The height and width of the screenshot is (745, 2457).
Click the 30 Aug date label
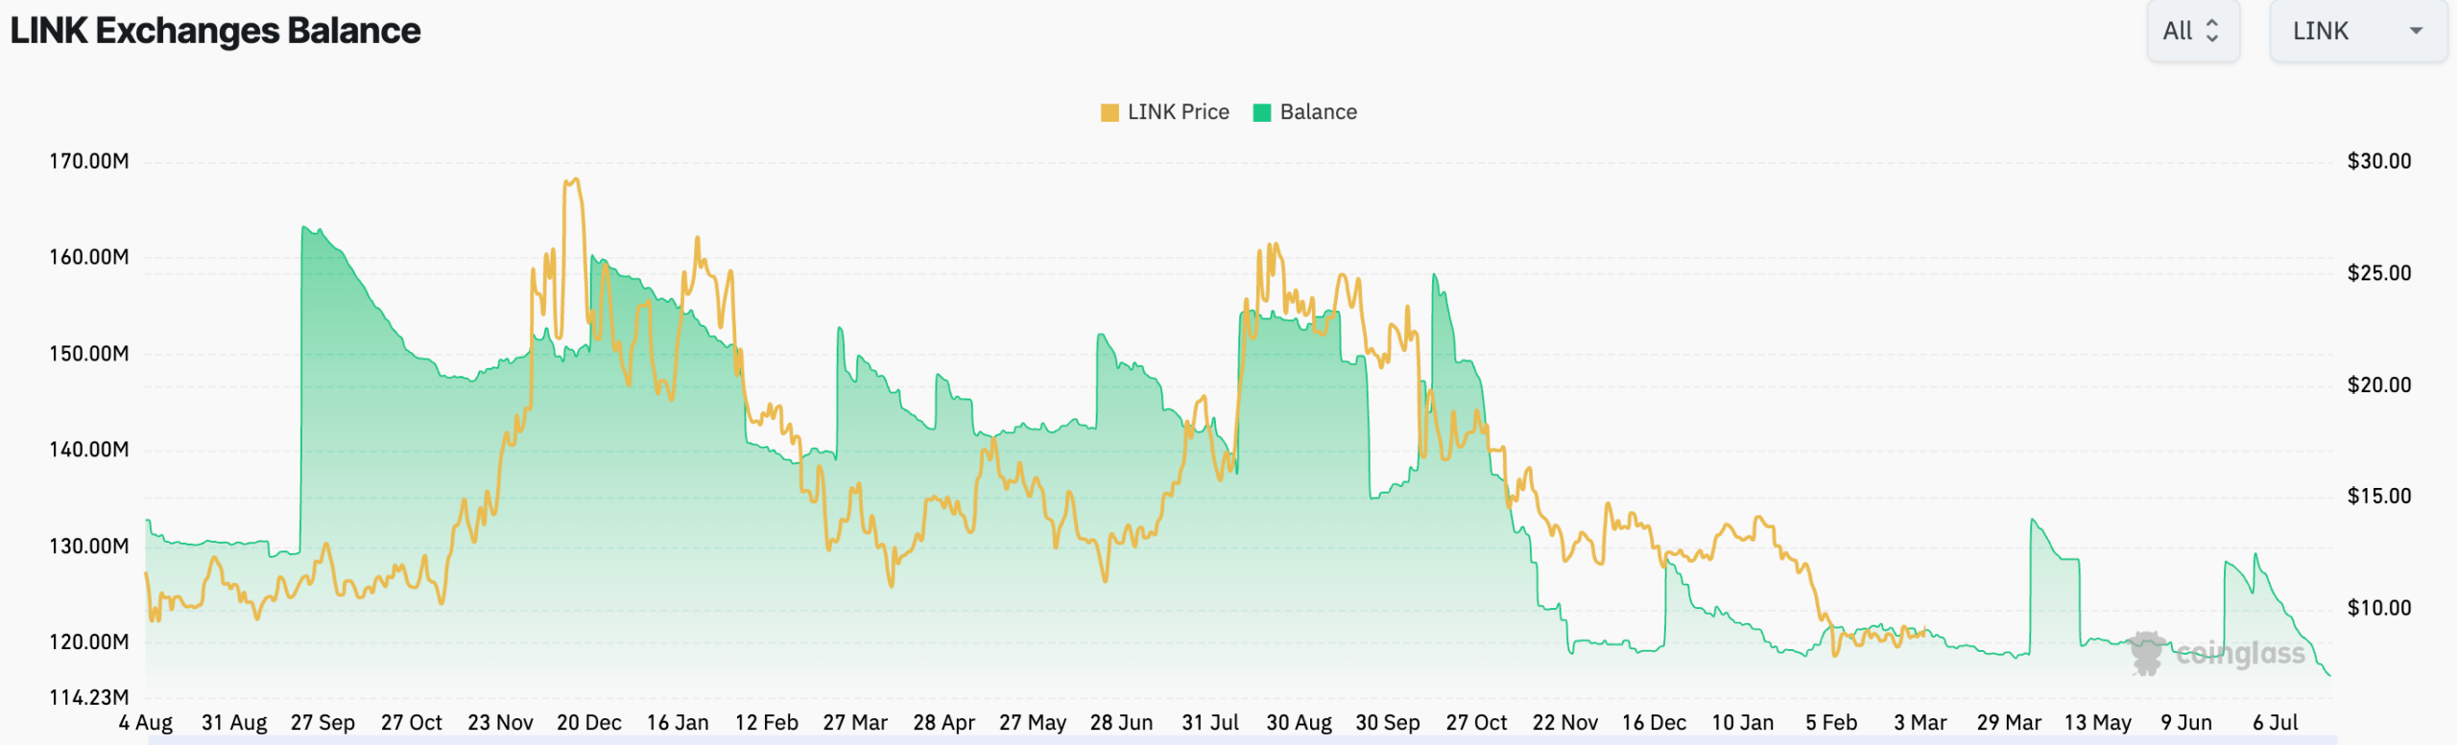(1299, 723)
